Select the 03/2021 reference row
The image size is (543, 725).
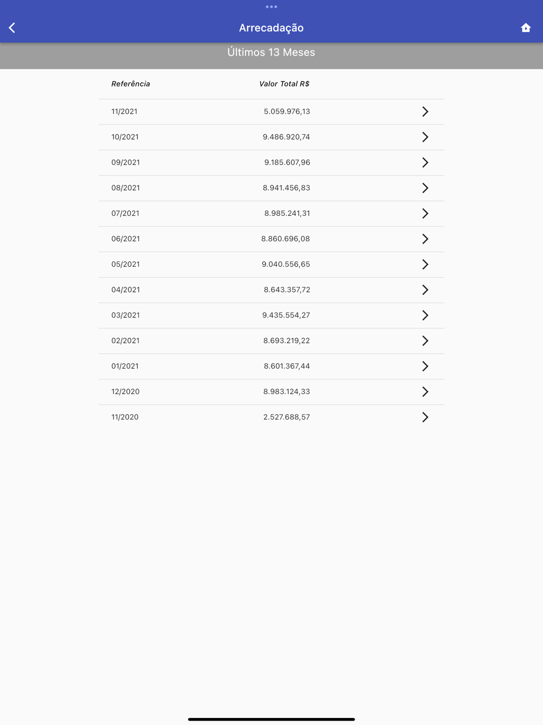271,315
